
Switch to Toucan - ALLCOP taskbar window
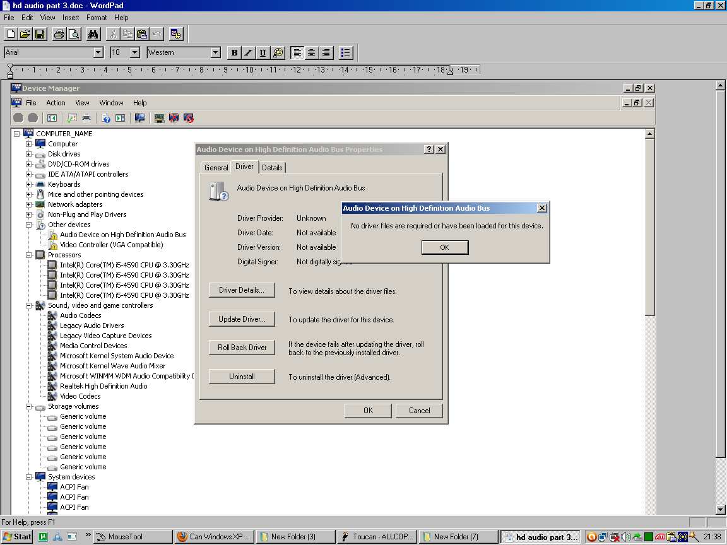click(377, 537)
